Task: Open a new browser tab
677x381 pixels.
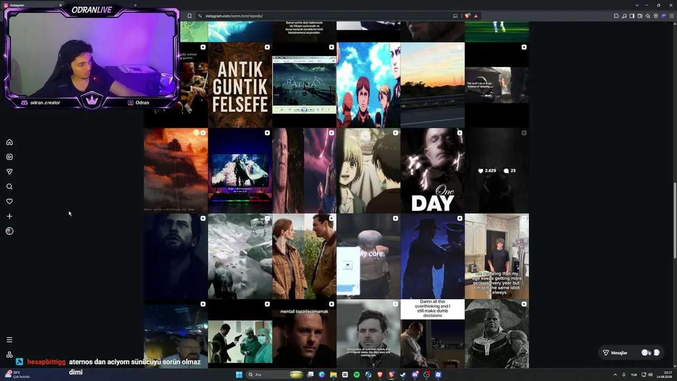Action: (135, 5)
